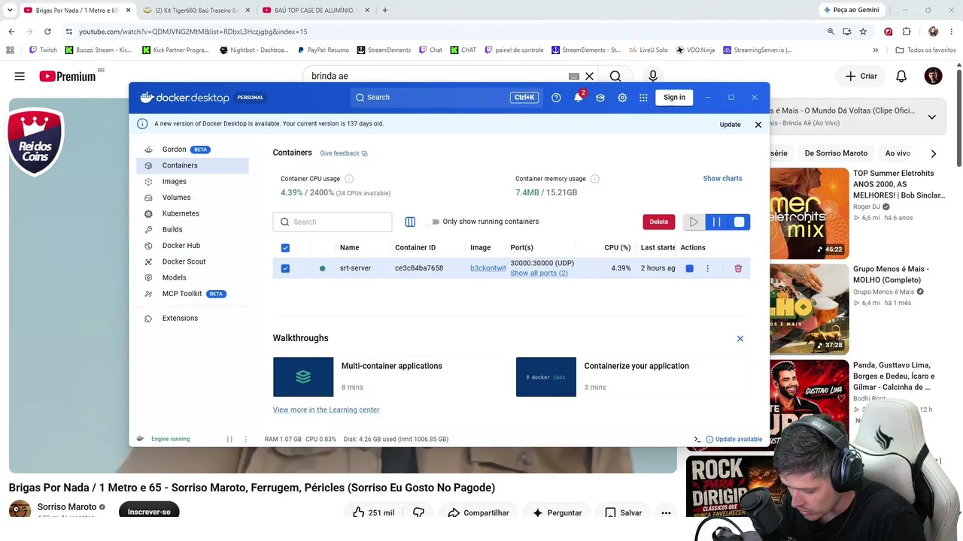Show more YouTube filter chips
Viewport: 963px width, 541px height.
tap(934, 153)
